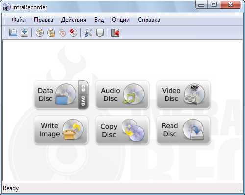The height and width of the screenshot is (195, 245).
Task: Open the Вид menu
Action: coord(99,20)
